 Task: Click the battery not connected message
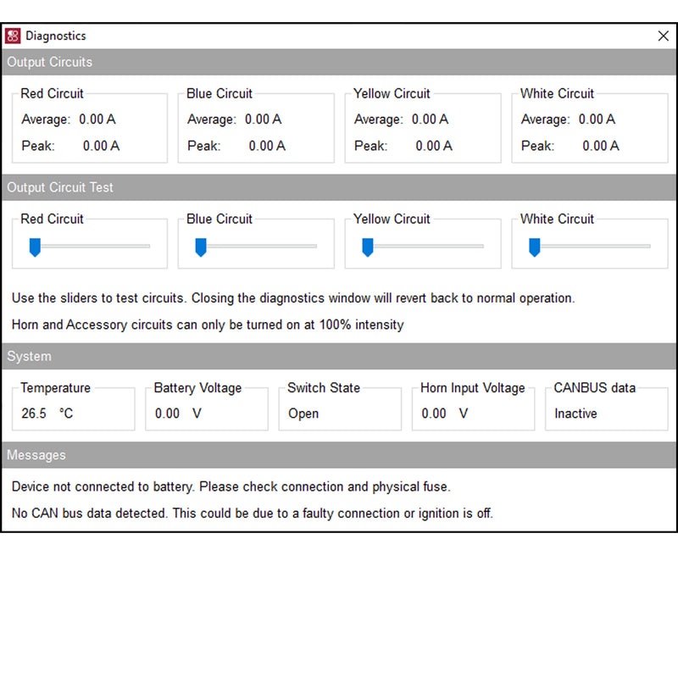231,487
